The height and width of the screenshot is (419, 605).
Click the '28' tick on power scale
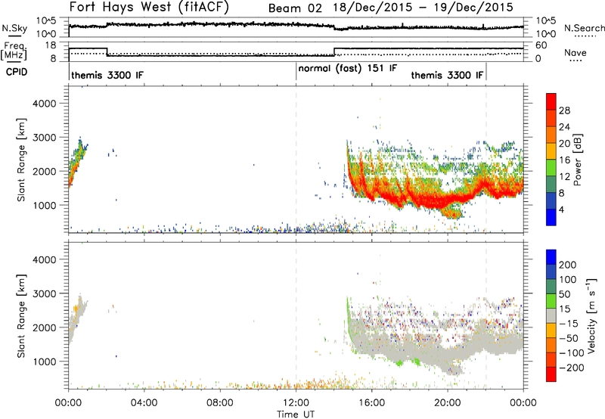point(564,110)
